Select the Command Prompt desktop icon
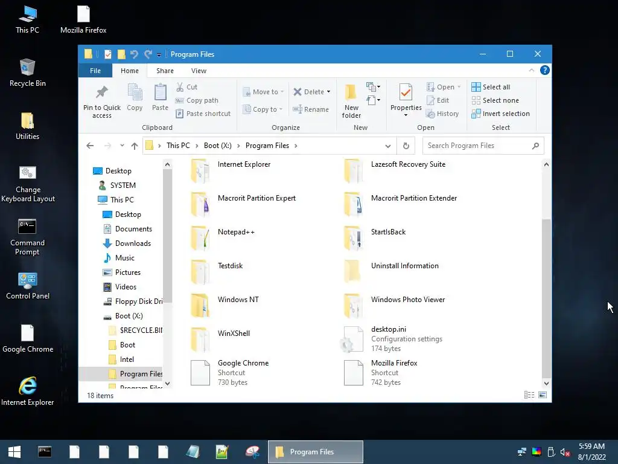The image size is (618, 464). coord(27,237)
